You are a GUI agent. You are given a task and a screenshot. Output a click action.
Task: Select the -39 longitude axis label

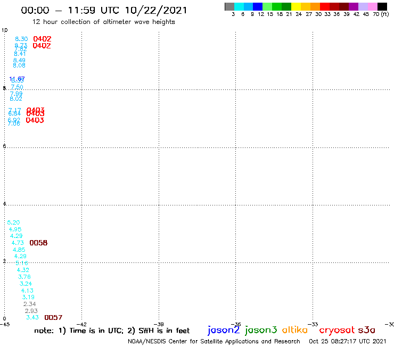coord(159,324)
